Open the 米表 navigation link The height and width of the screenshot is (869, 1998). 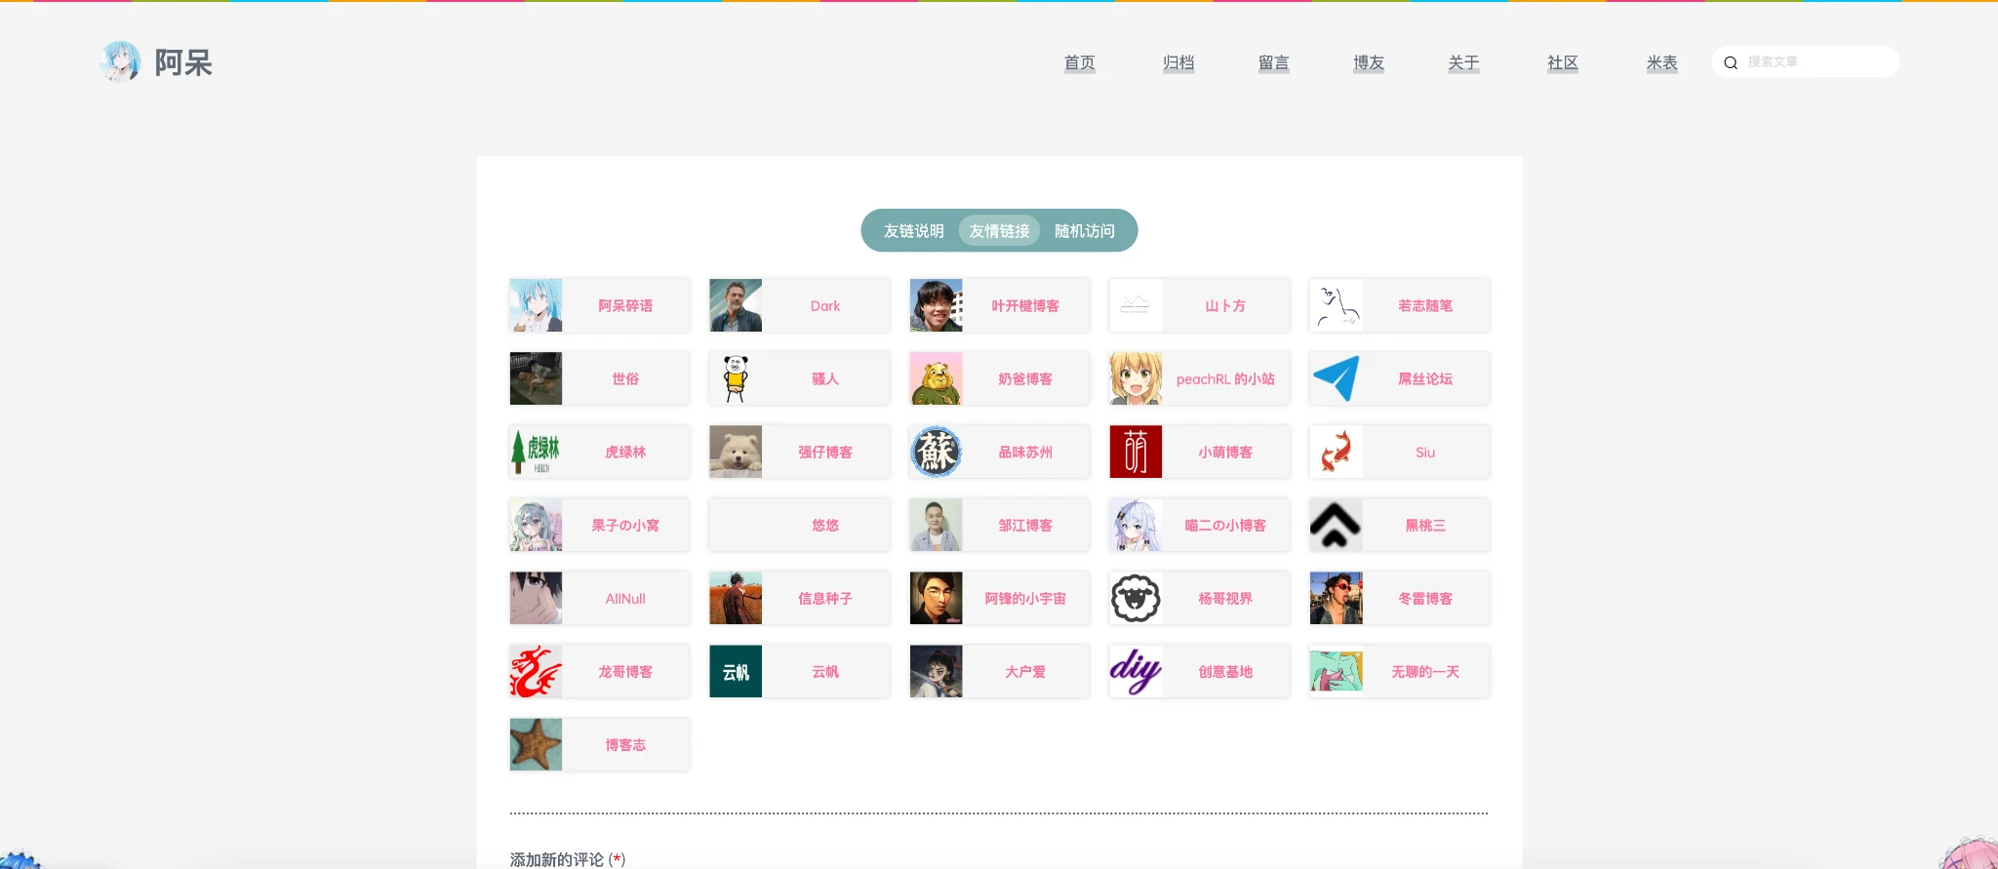(x=1661, y=62)
